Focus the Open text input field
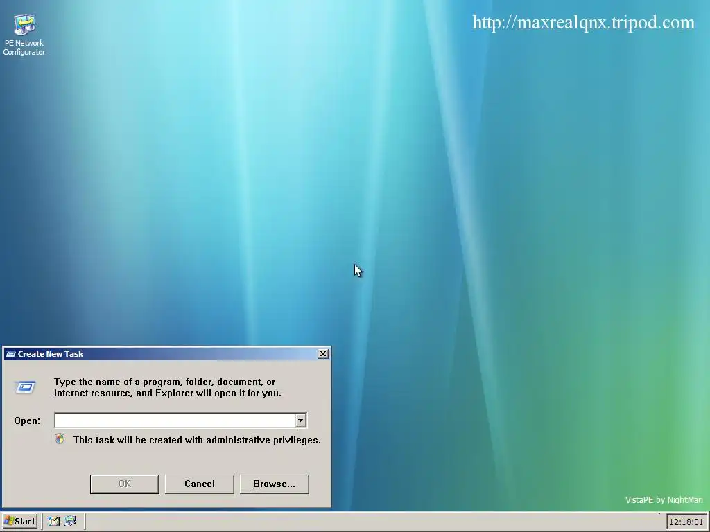Image resolution: width=710 pixels, height=532 pixels. coord(175,420)
